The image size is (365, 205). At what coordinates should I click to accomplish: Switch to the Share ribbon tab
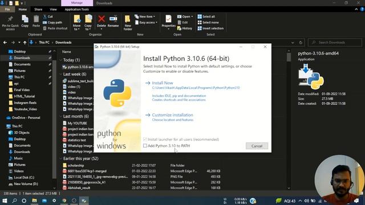(38, 9)
